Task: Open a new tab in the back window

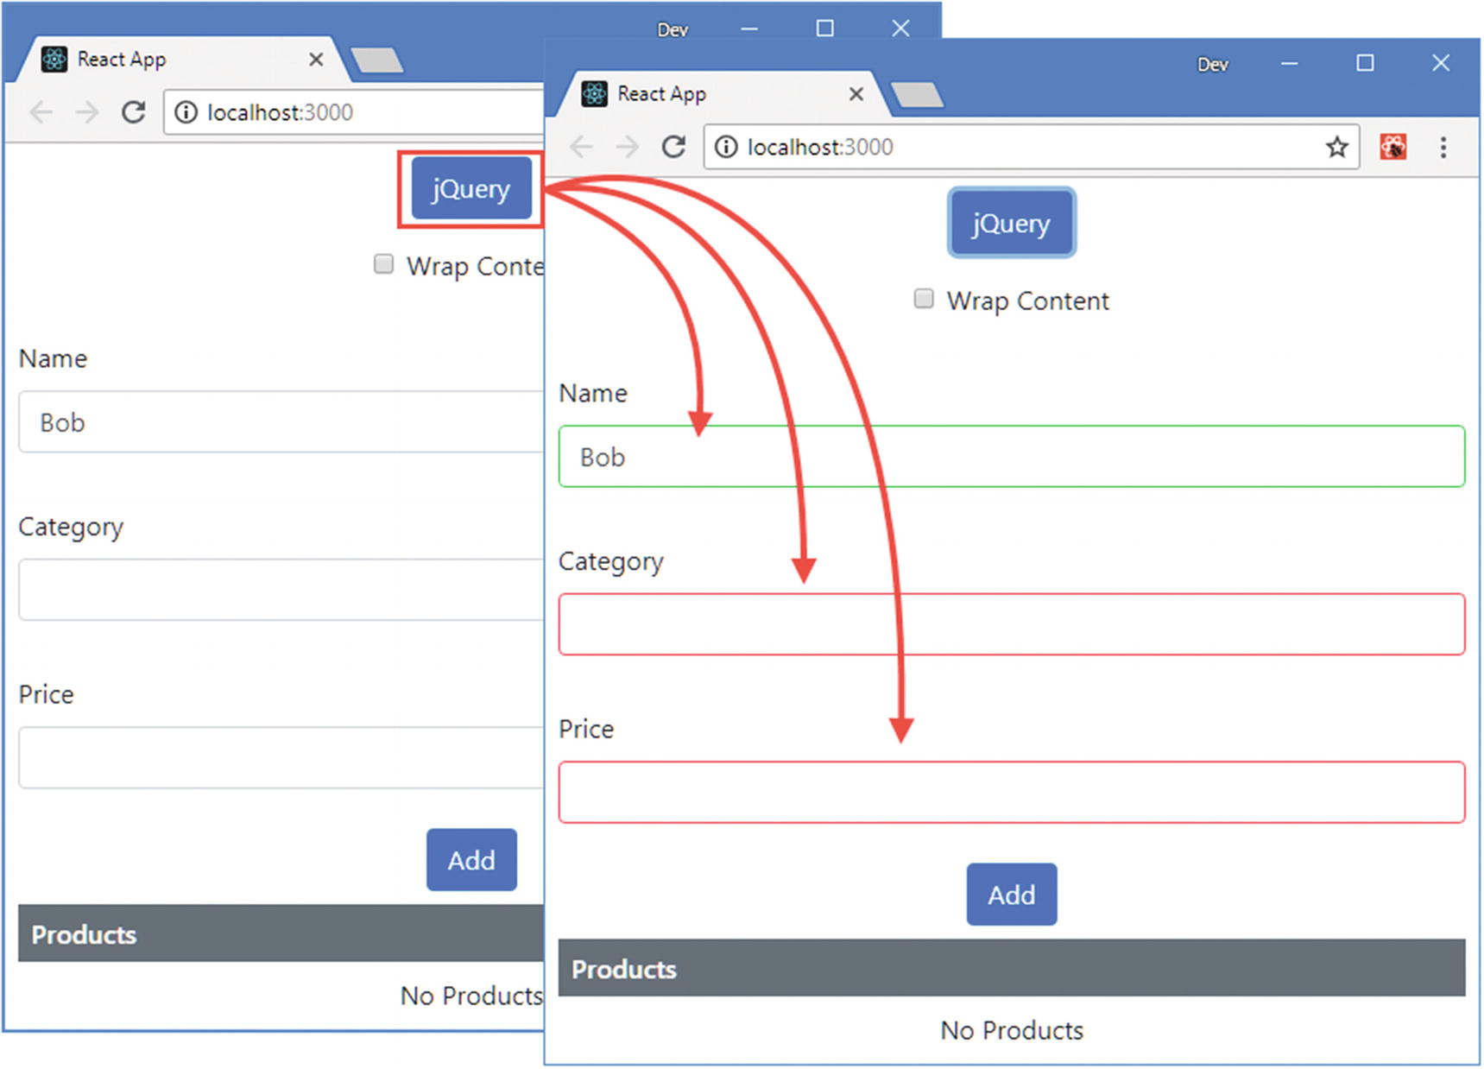Action: pyautogui.click(x=377, y=60)
